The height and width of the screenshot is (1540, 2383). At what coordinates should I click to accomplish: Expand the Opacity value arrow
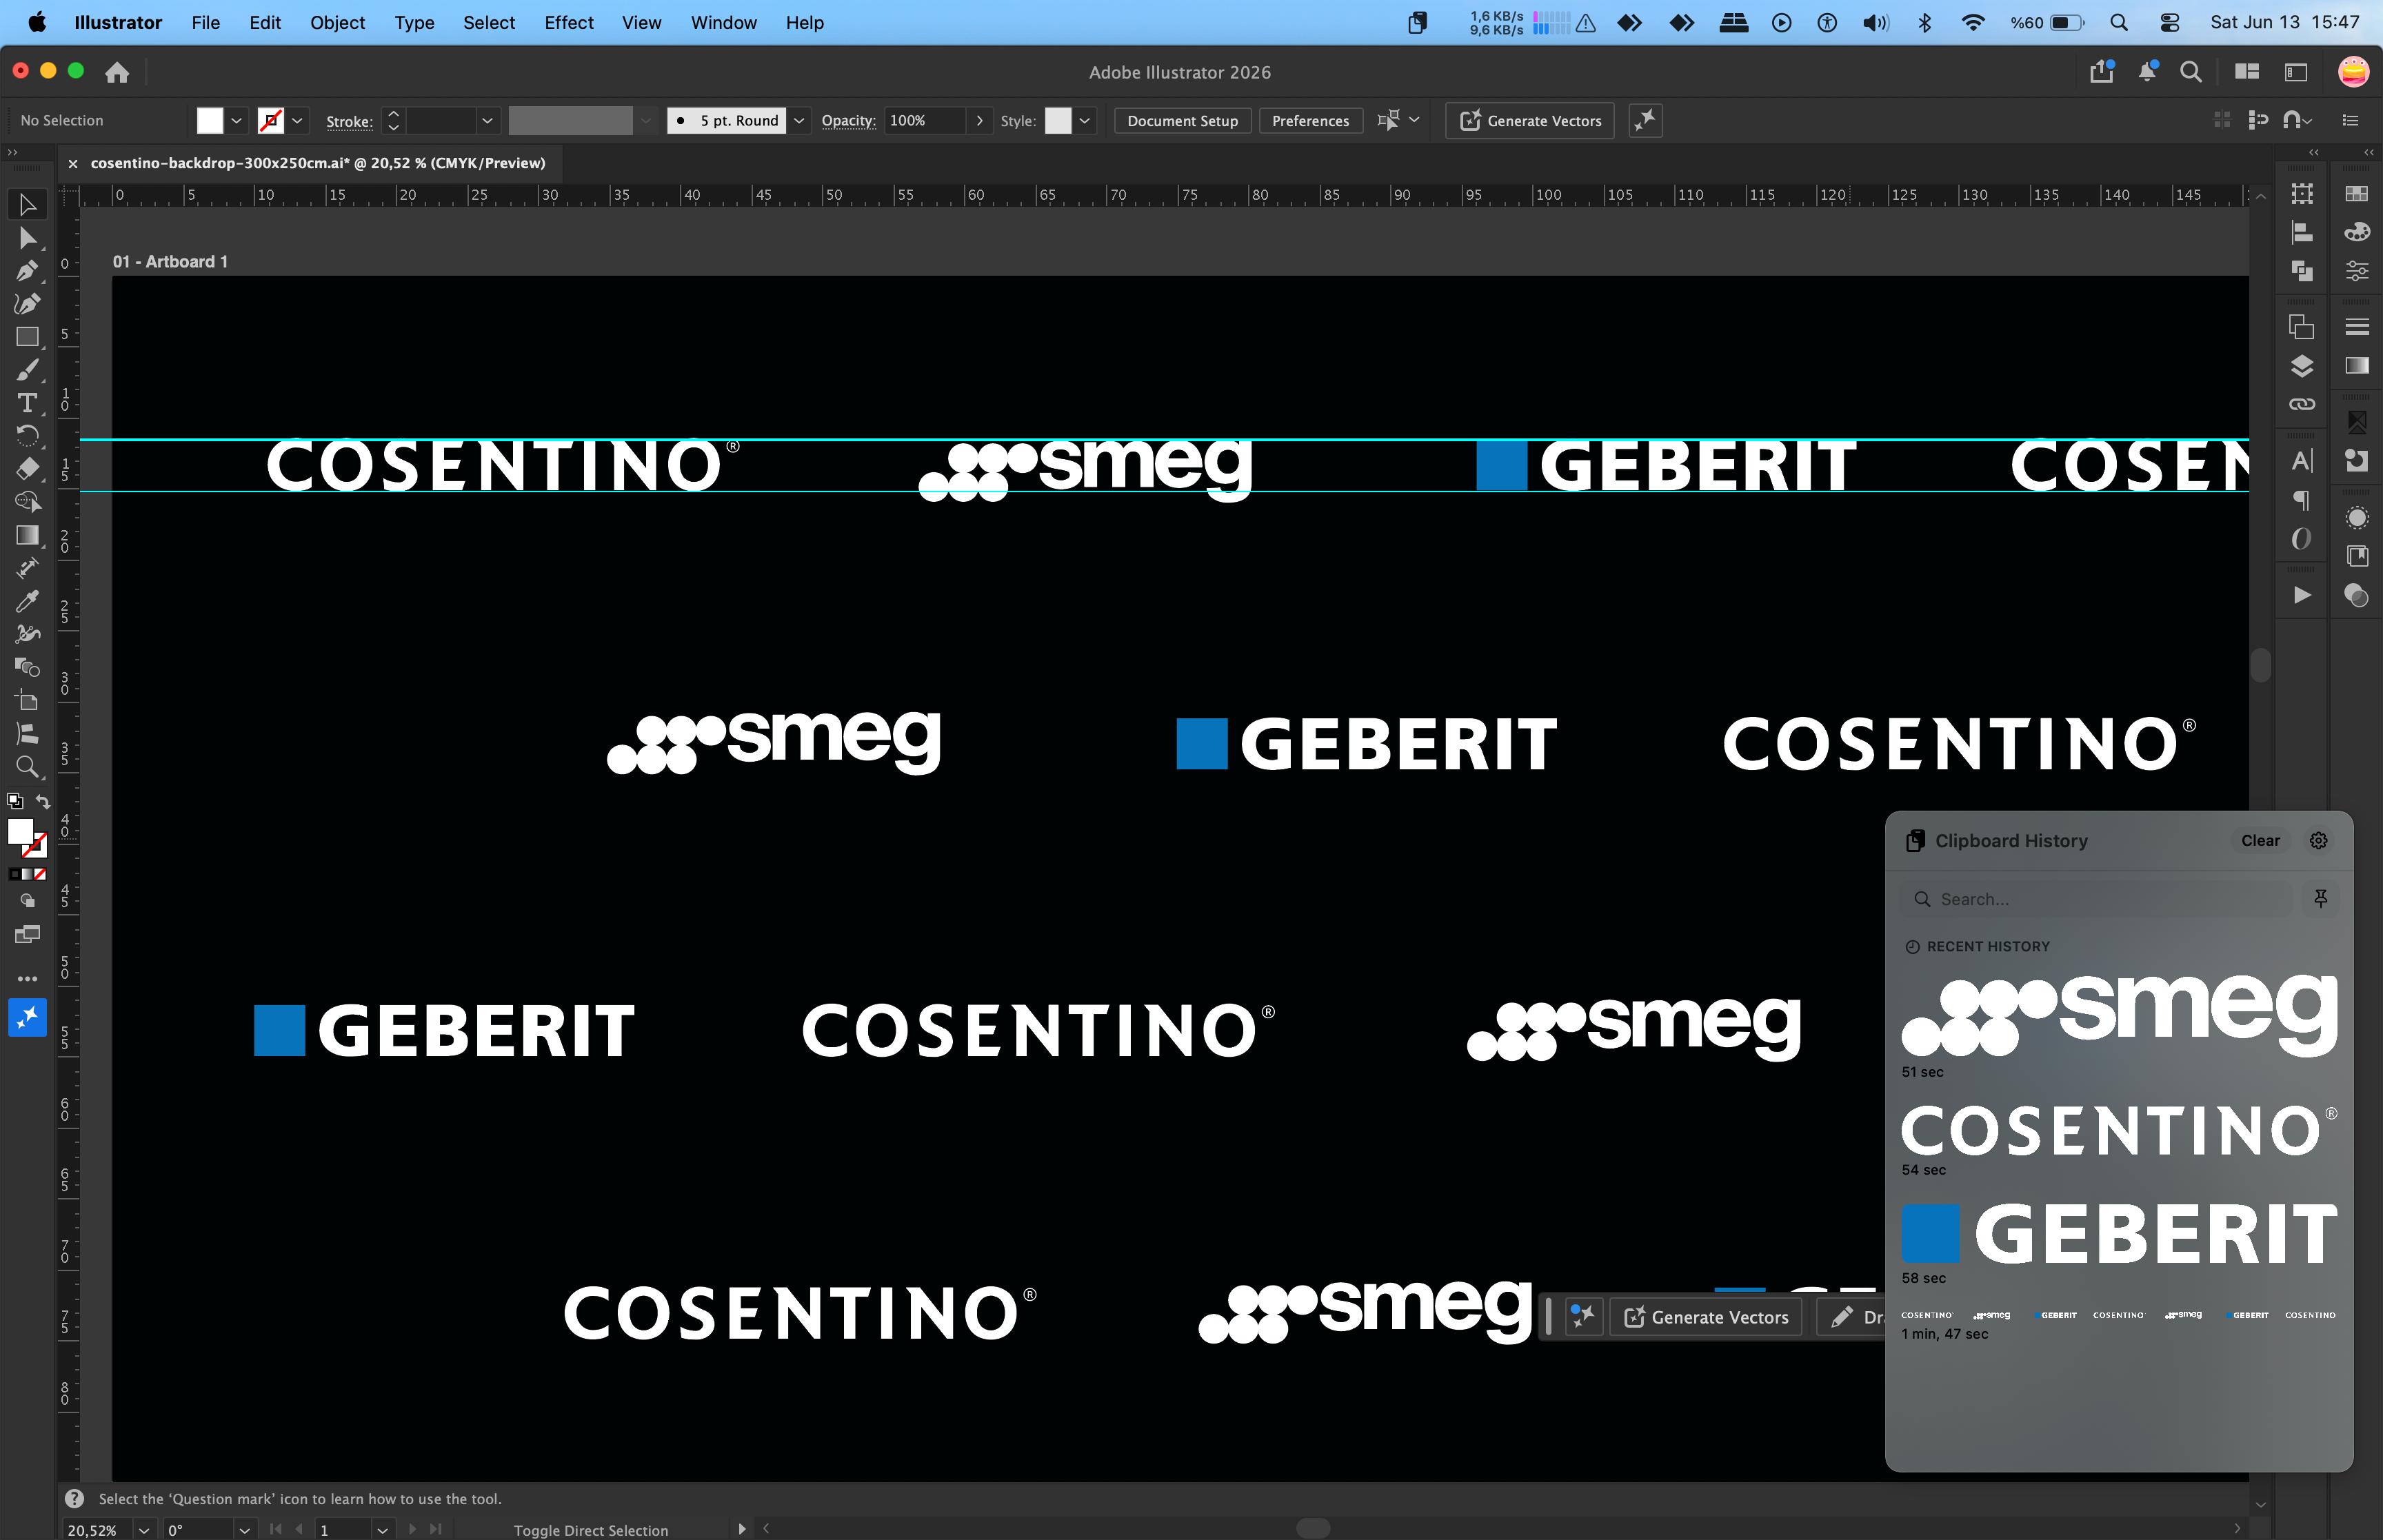(979, 121)
